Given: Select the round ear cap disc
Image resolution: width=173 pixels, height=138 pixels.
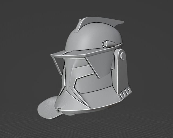Looking at the screenshot, I should coord(122,56).
